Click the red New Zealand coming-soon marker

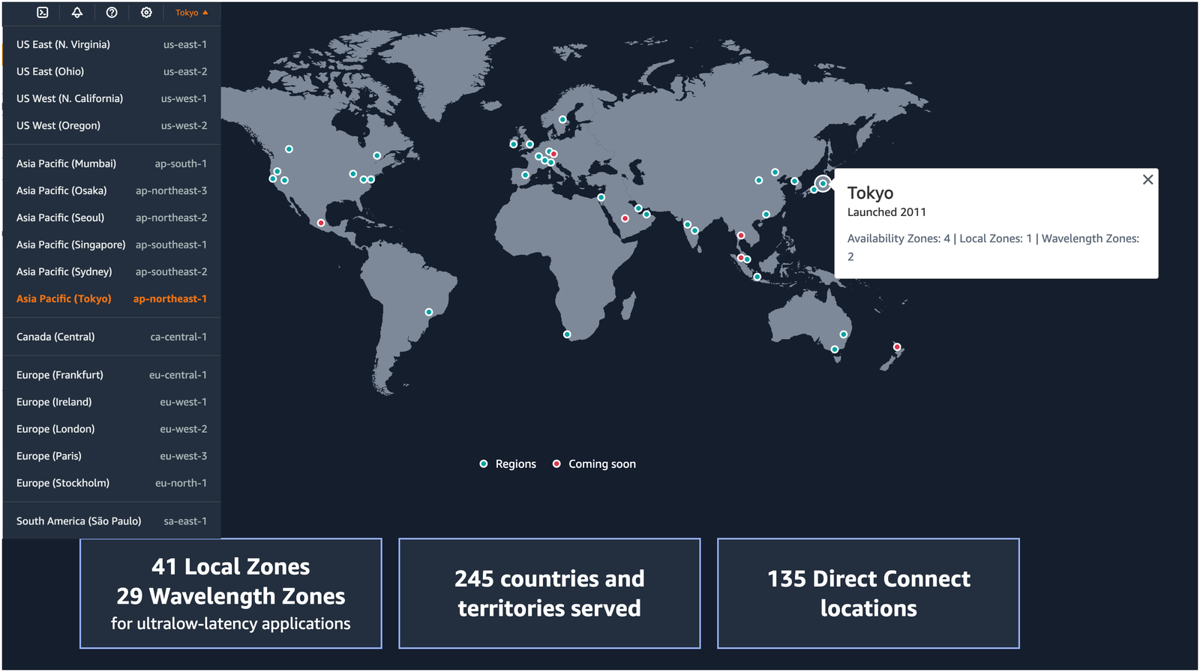pos(897,347)
